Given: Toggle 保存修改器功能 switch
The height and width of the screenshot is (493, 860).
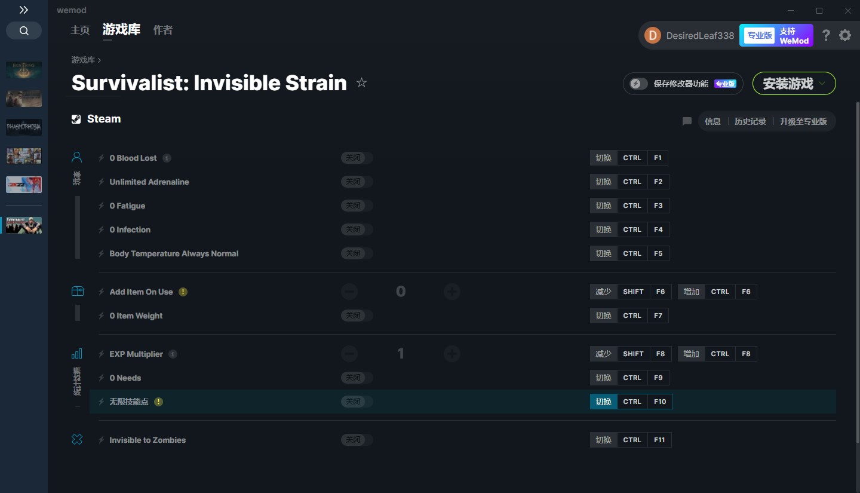Looking at the screenshot, I should pos(638,84).
